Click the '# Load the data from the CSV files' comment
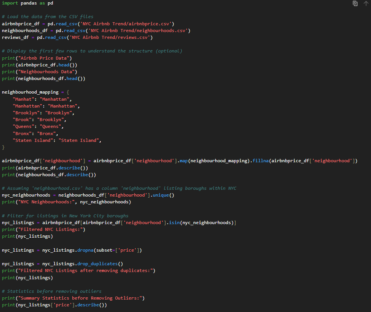Viewport: 371px width, 312px height. click(48, 17)
